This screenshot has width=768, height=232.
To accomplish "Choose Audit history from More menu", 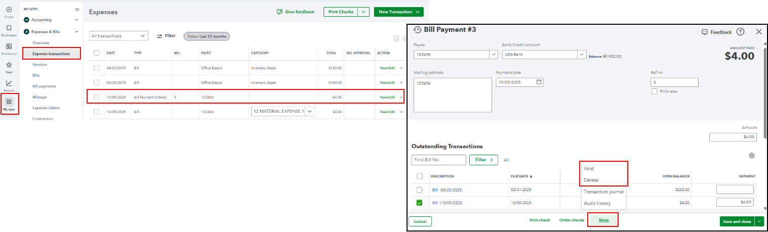I will pyautogui.click(x=597, y=203).
